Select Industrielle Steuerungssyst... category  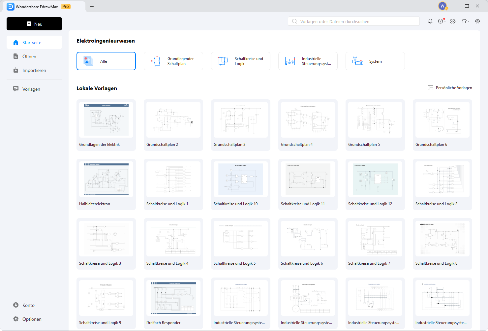308,61
